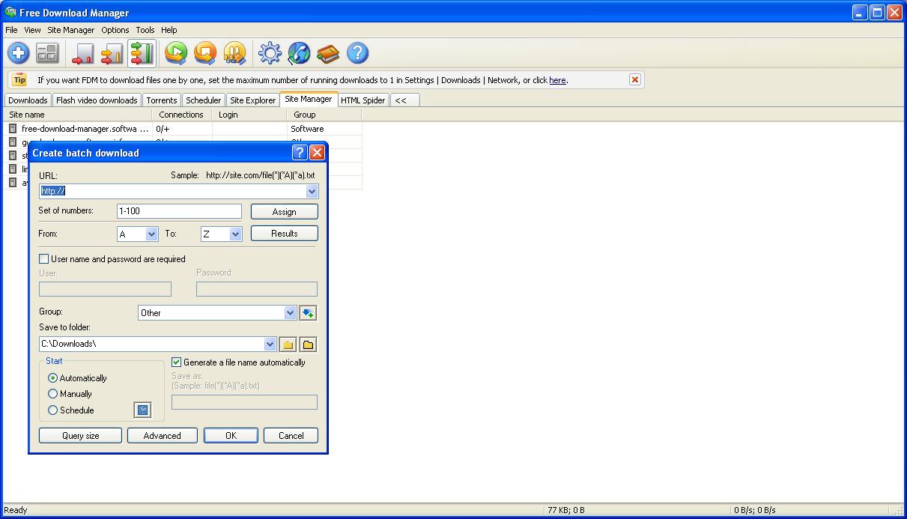Image resolution: width=907 pixels, height=519 pixels.
Task: Select the Manually start radio button
Action: (x=52, y=394)
